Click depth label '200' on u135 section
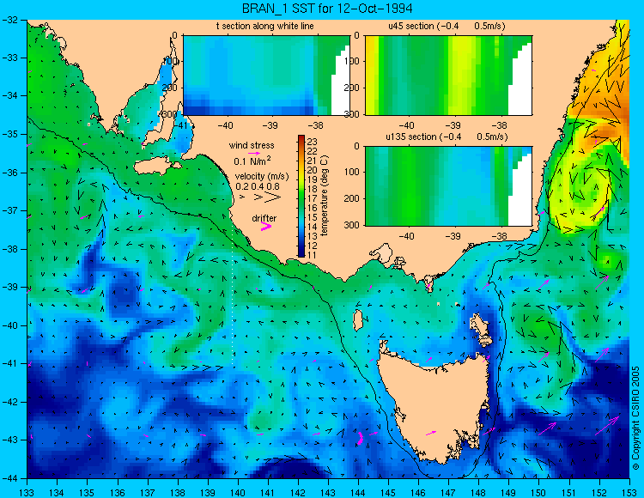Screen dimensions: 644x498 (352, 198)
